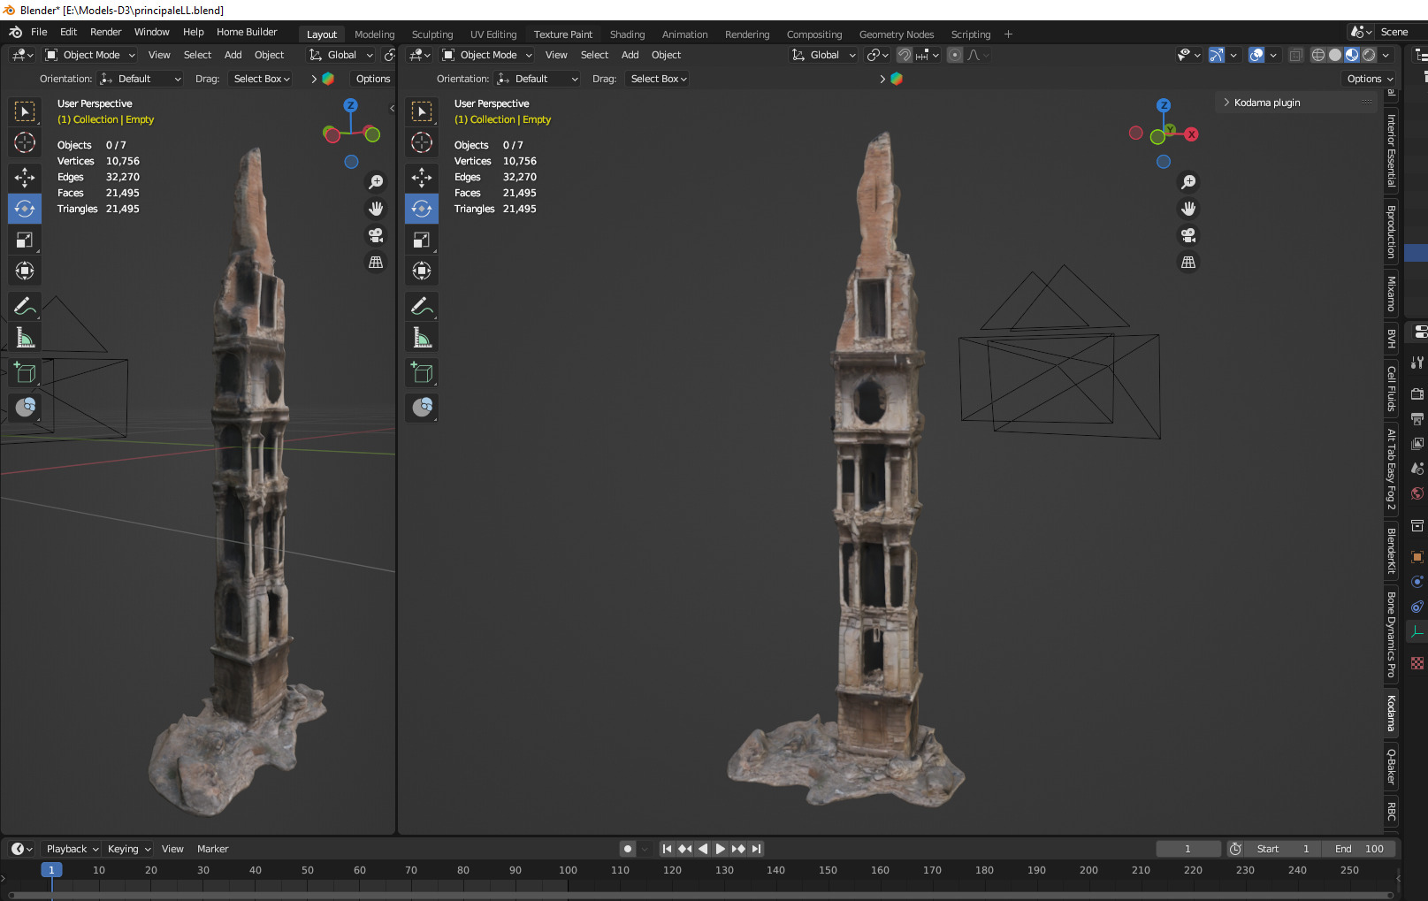Click the pan hand icon in right viewport

(1188, 209)
